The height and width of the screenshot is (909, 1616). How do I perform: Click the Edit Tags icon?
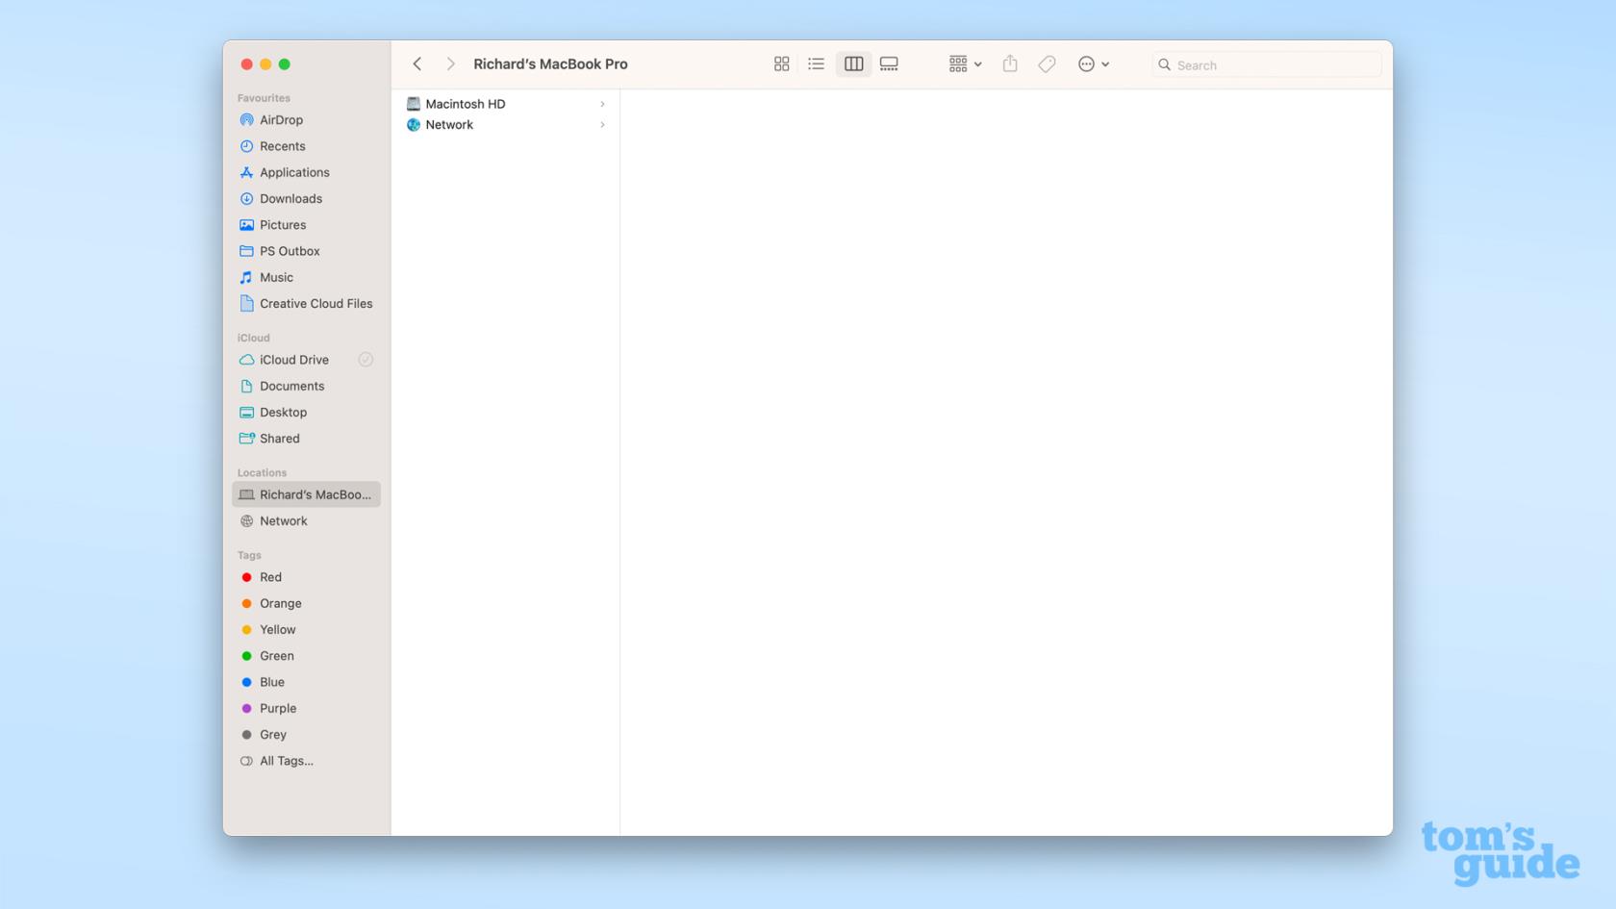(1047, 63)
